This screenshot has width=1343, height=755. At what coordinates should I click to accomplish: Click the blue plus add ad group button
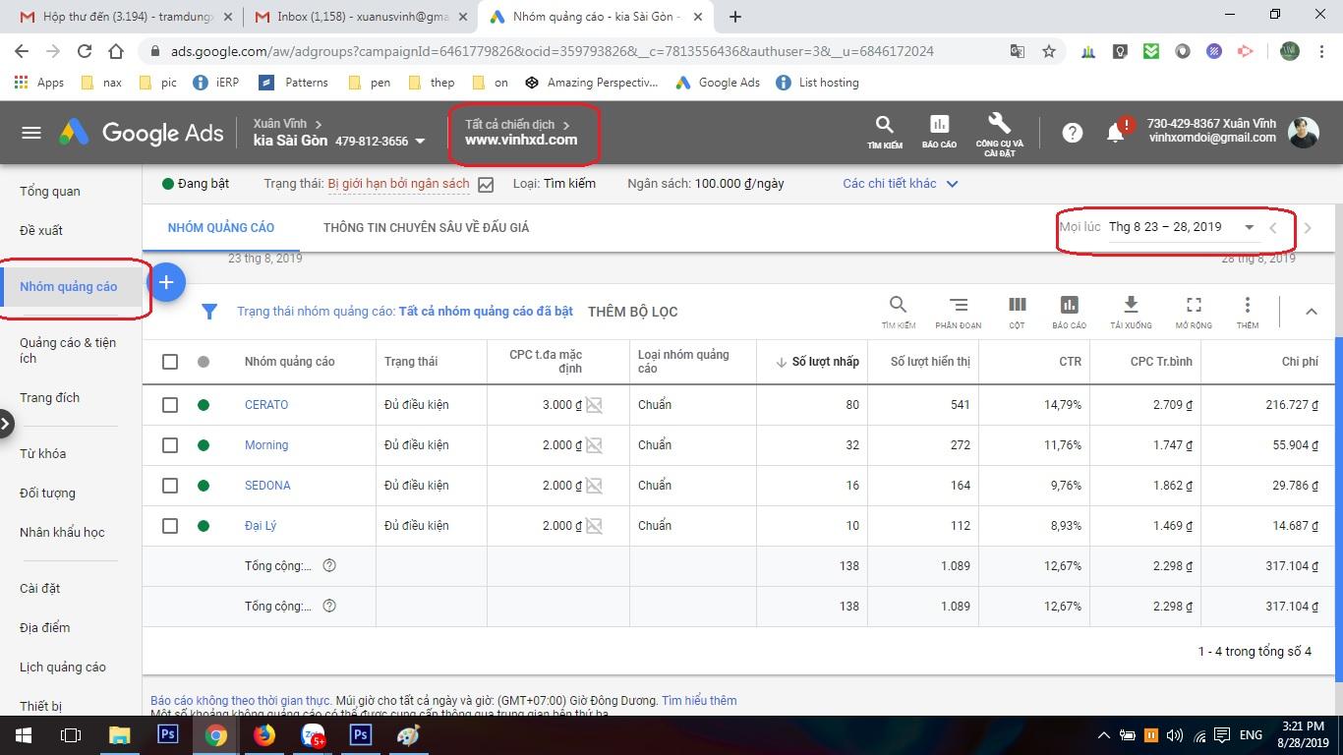coord(166,283)
